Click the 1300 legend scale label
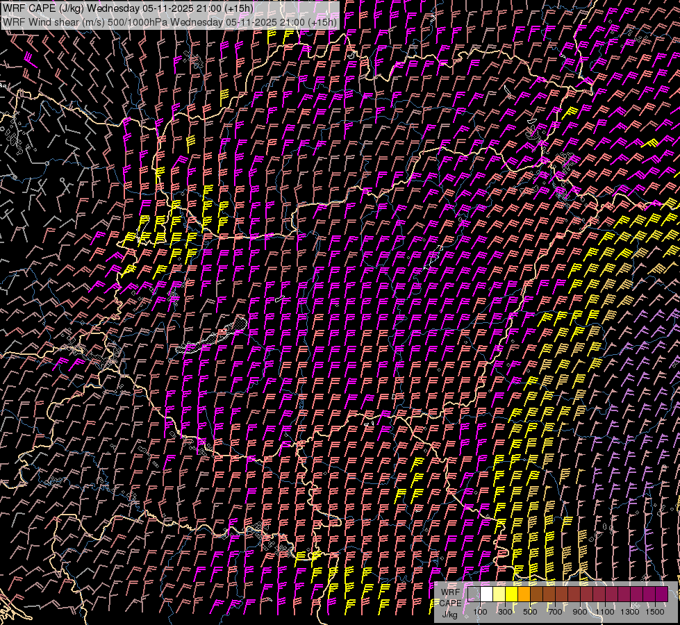 (x=630, y=612)
